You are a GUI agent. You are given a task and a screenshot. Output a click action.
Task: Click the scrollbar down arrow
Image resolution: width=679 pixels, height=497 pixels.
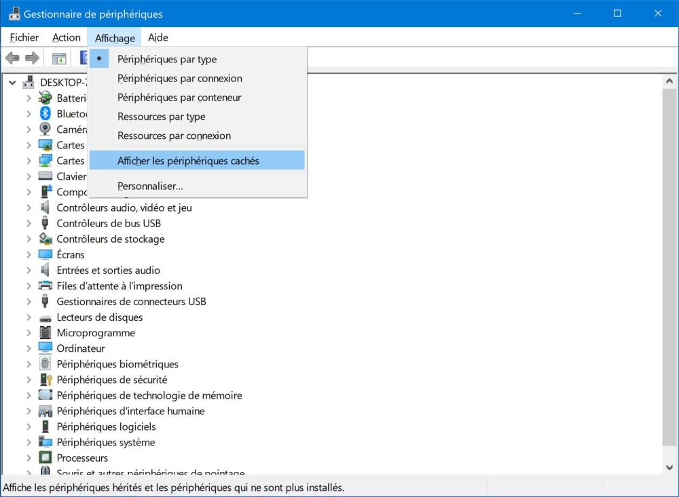click(x=669, y=468)
